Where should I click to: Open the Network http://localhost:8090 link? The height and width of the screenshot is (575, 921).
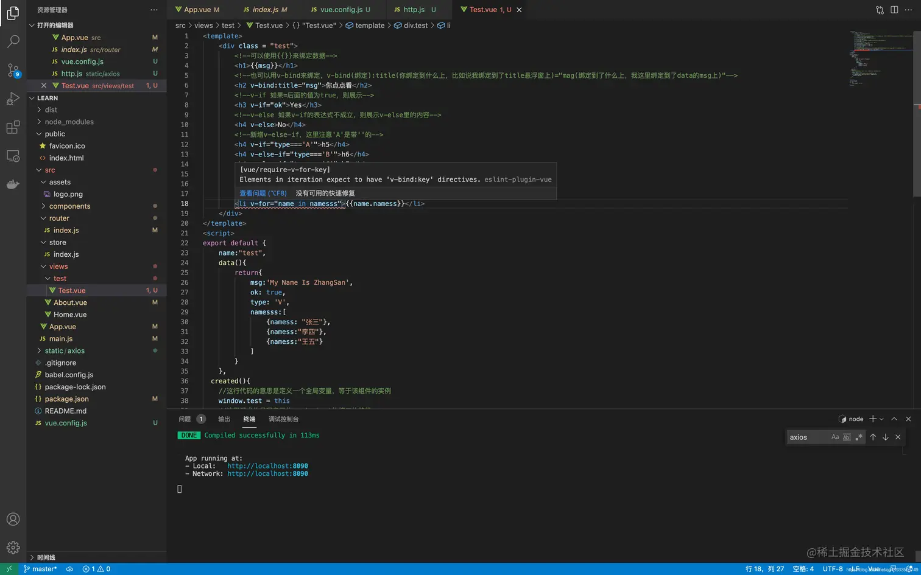tap(267, 473)
